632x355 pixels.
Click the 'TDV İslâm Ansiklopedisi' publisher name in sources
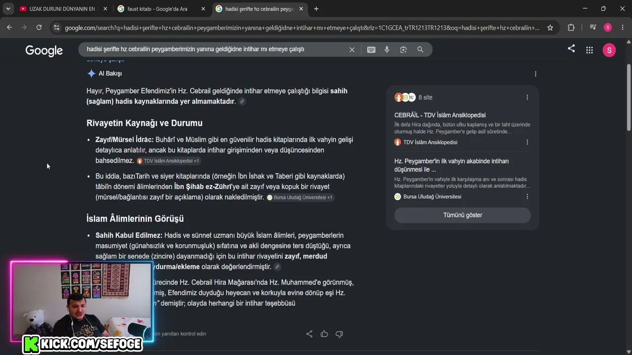[430, 142]
